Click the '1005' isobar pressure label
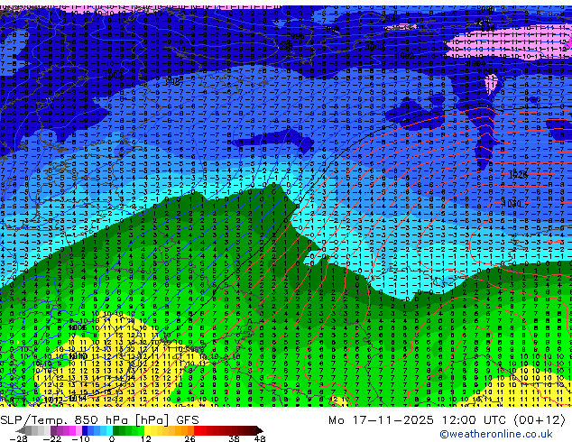This screenshot has height=442, width=572. pyautogui.click(x=78, y=327)
